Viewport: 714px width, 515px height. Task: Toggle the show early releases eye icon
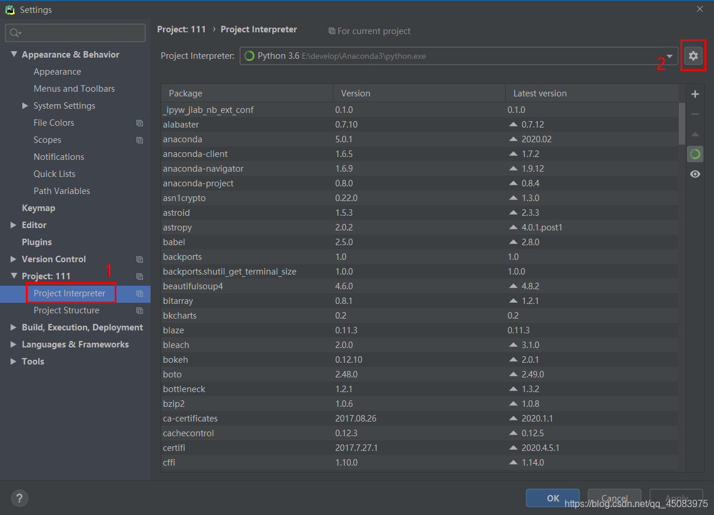tap(695, 174)
